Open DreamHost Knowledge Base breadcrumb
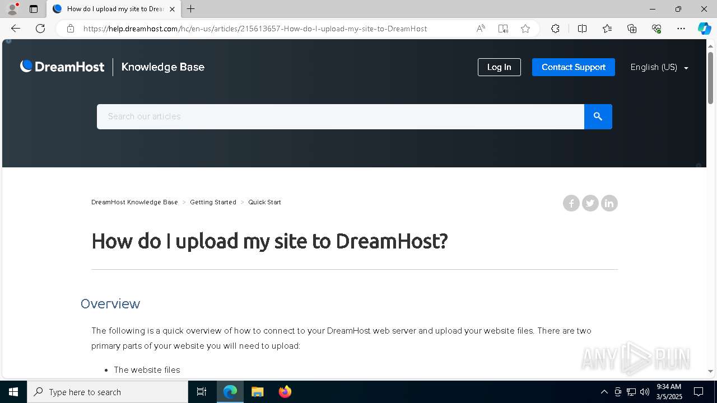 [134, 202]
